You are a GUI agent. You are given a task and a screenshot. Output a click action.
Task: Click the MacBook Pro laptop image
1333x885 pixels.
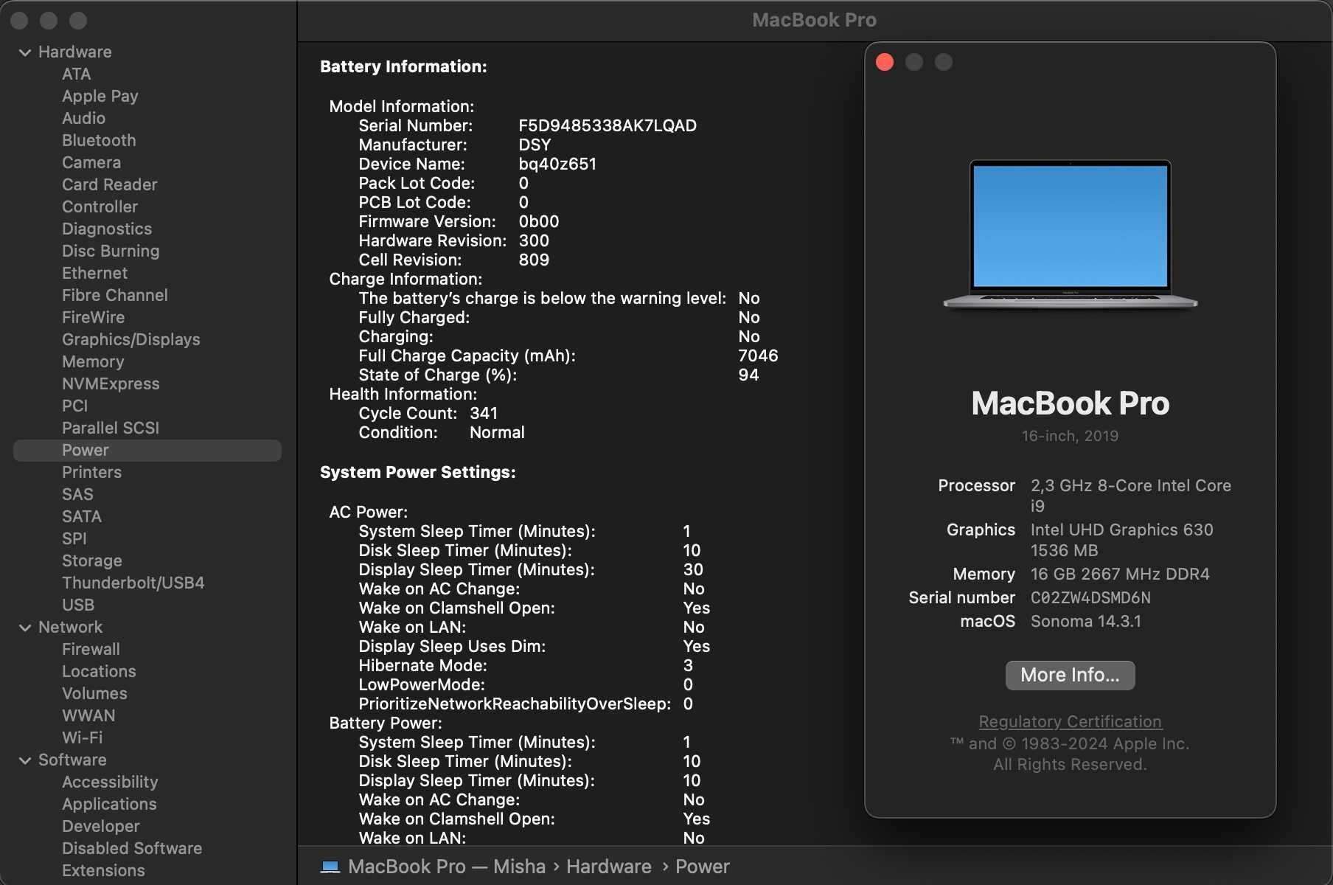pos(1070,235)
